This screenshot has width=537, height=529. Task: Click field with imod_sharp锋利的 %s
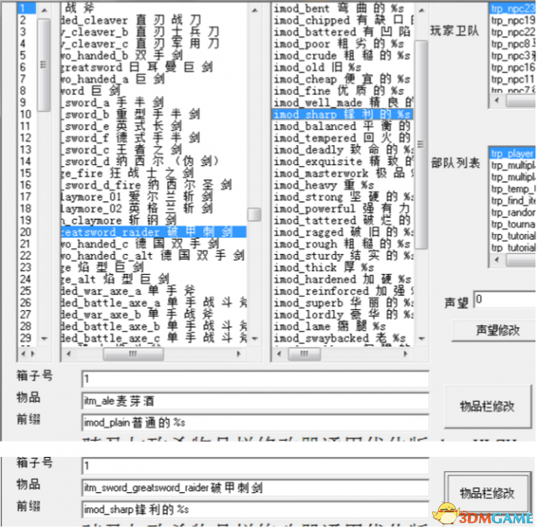(x=255, y=510)
